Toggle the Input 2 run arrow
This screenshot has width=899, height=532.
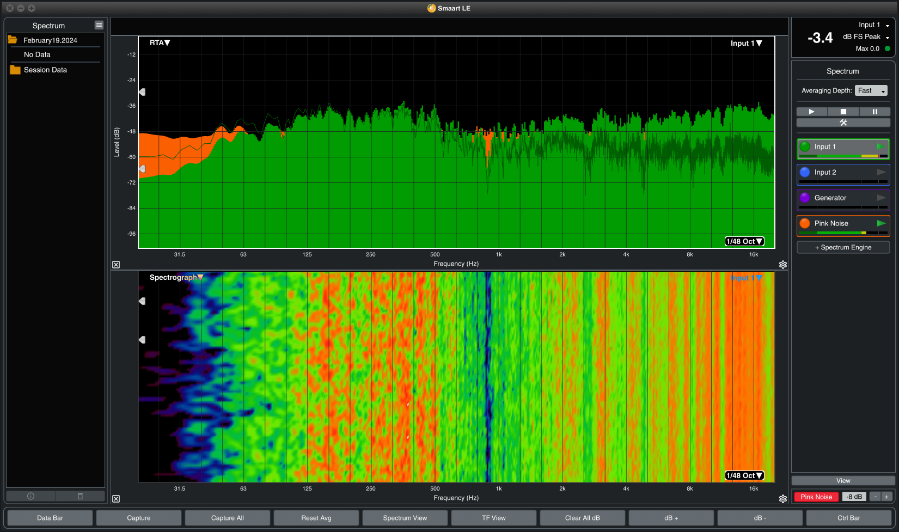click(x=881, y=172)
